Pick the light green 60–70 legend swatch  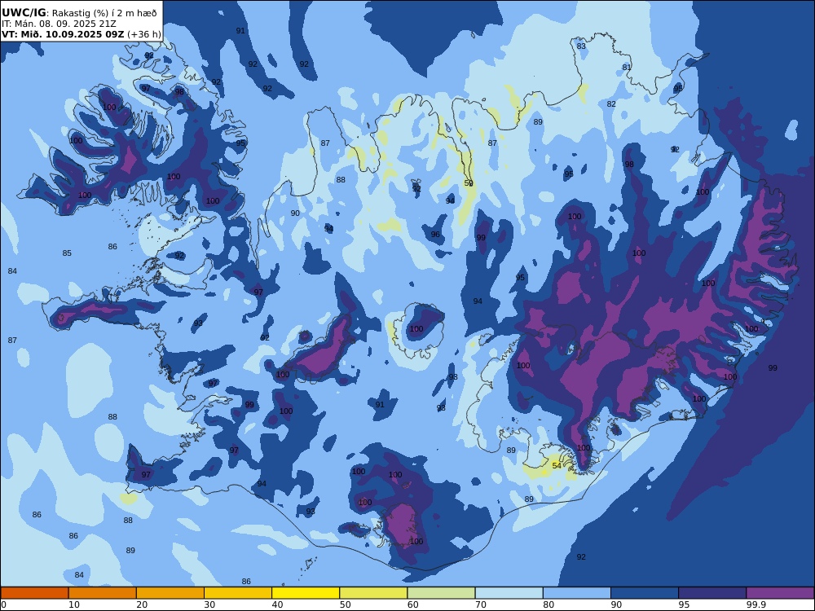pos(441,593)
